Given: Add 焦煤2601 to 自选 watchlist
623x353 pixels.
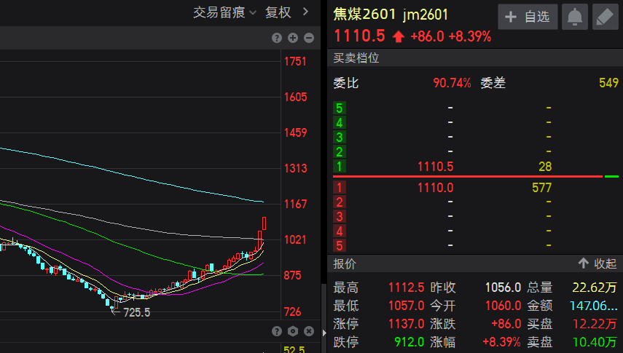Looking at the screenshot, I should [x=528, y=17].
